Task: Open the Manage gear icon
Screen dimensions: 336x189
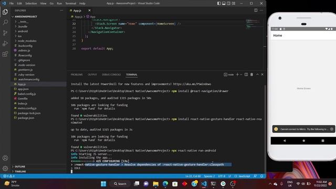Action: [5, 169]
